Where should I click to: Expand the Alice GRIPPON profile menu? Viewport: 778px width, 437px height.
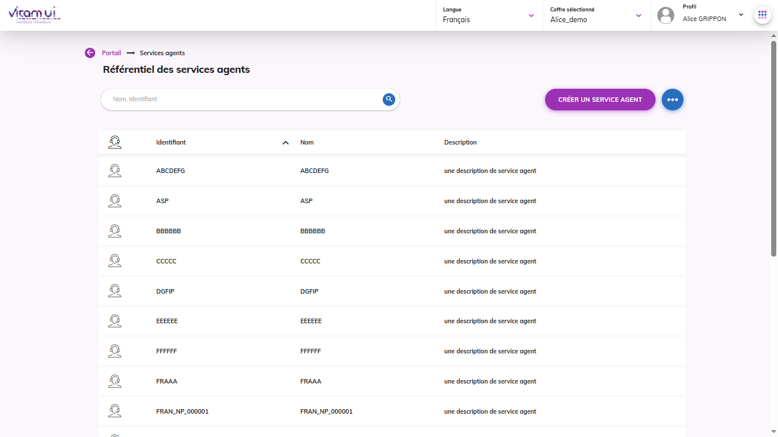coord(740,15)
